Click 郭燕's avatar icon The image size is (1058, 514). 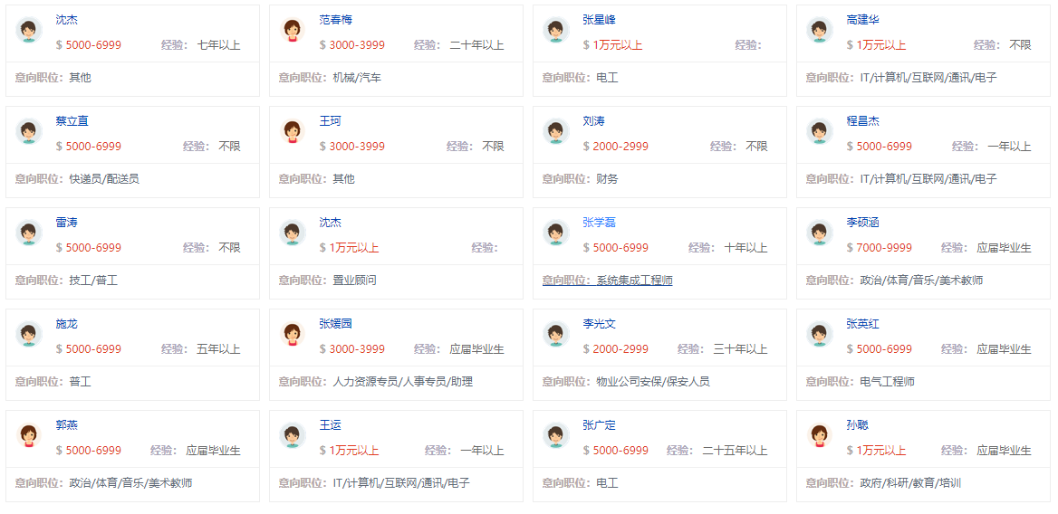coord(29,435)
